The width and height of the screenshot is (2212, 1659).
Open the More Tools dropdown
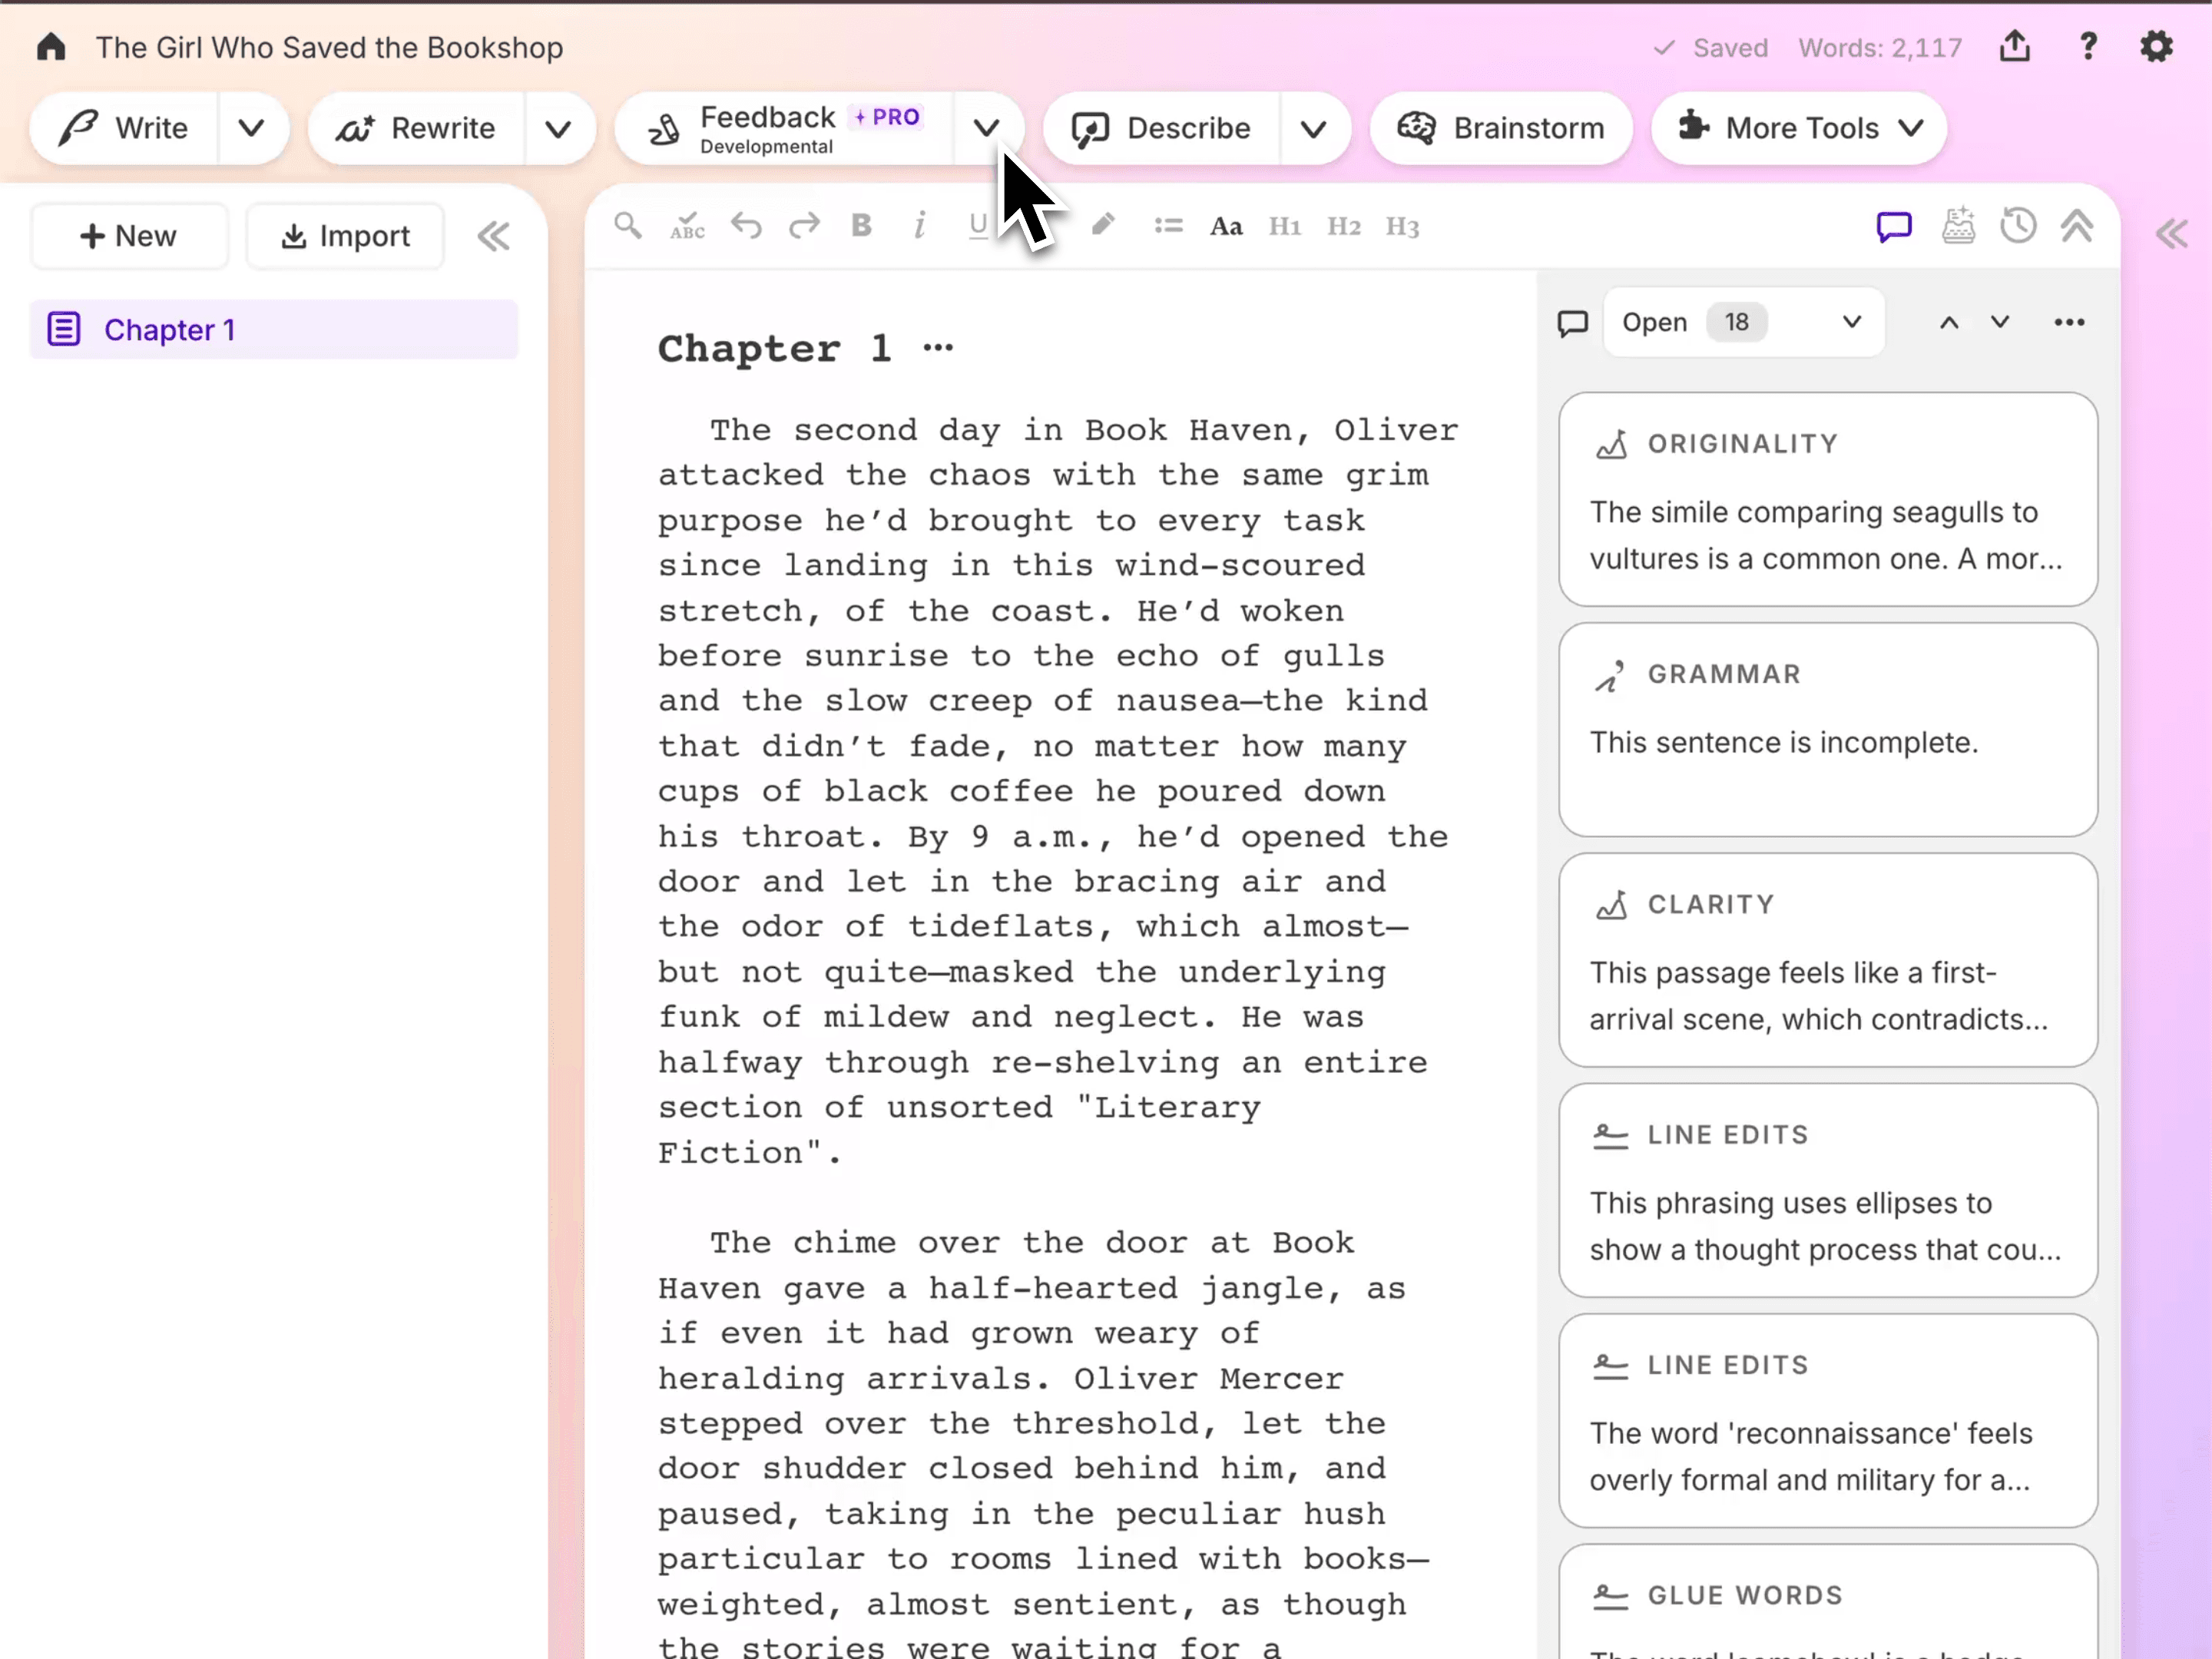tap(1798, 128)
